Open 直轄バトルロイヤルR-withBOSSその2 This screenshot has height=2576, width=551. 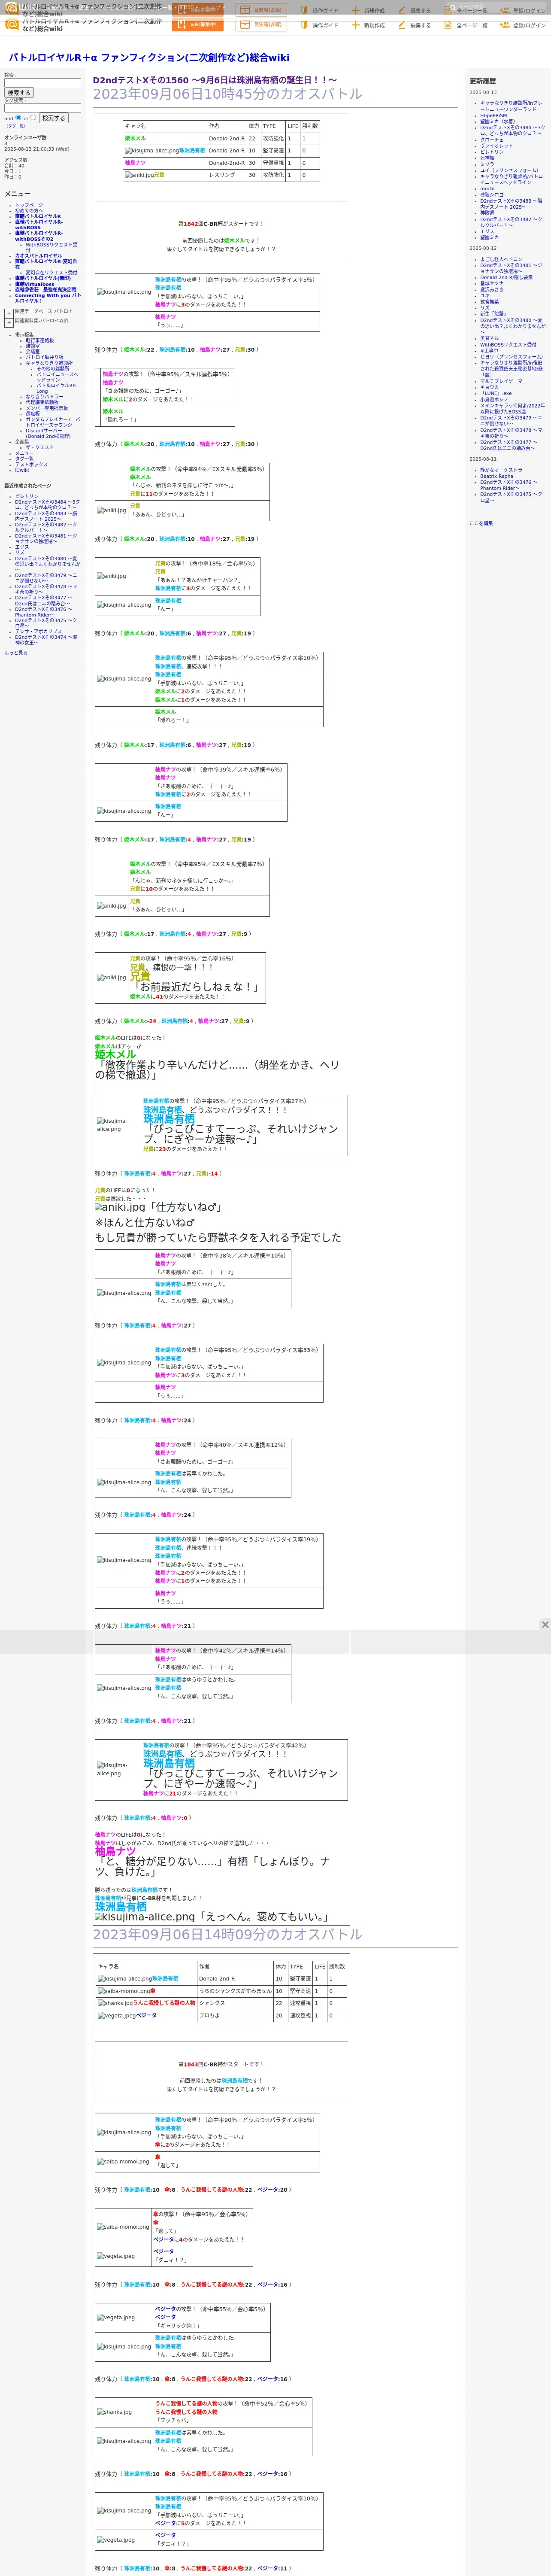click(x=39, y=236)
